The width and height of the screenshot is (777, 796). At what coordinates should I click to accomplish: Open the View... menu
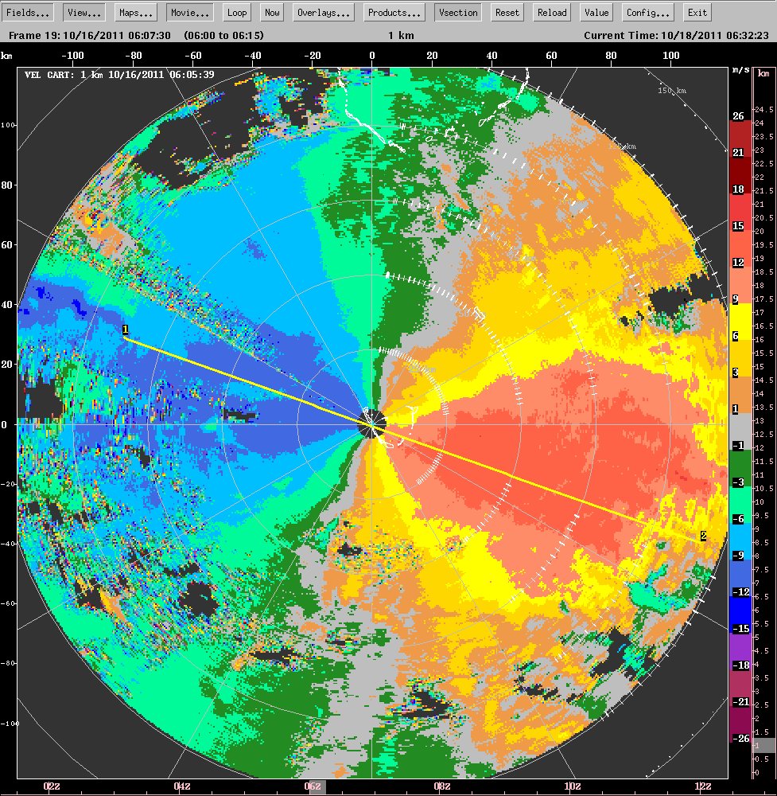pos(84,13)
